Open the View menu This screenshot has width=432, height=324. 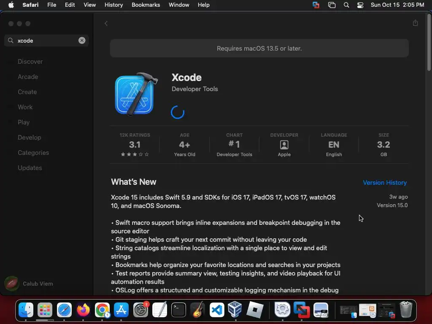(89, 5)
